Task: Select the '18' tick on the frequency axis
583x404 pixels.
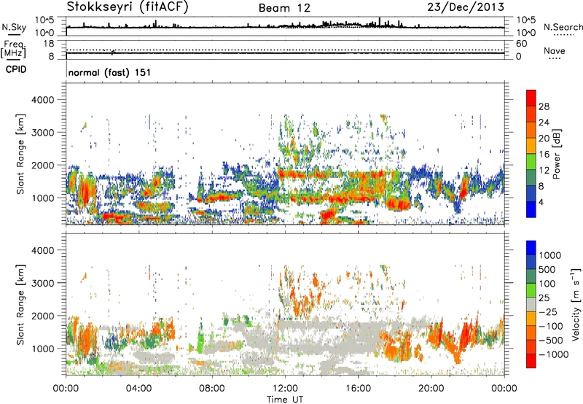Action: click(x=49, y=44)
